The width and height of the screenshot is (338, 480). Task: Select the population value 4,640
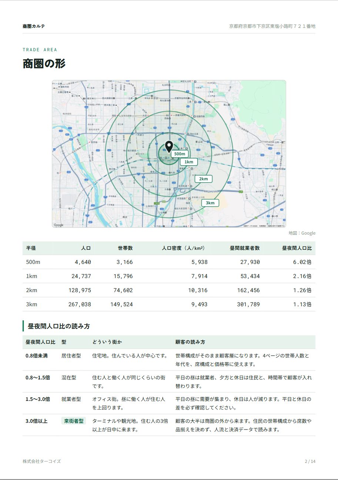pos(83,262)
